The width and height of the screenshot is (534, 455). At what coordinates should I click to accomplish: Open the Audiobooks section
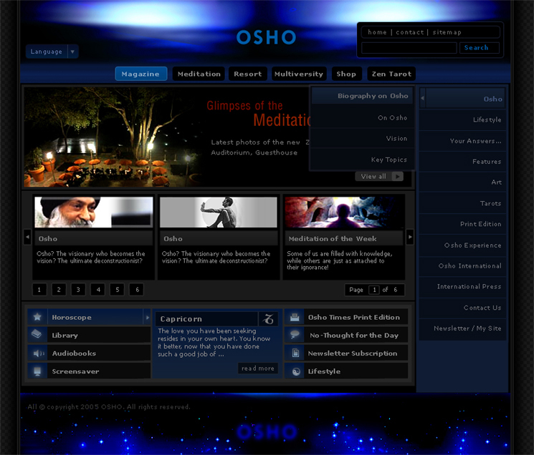click(x=89, y=353)
